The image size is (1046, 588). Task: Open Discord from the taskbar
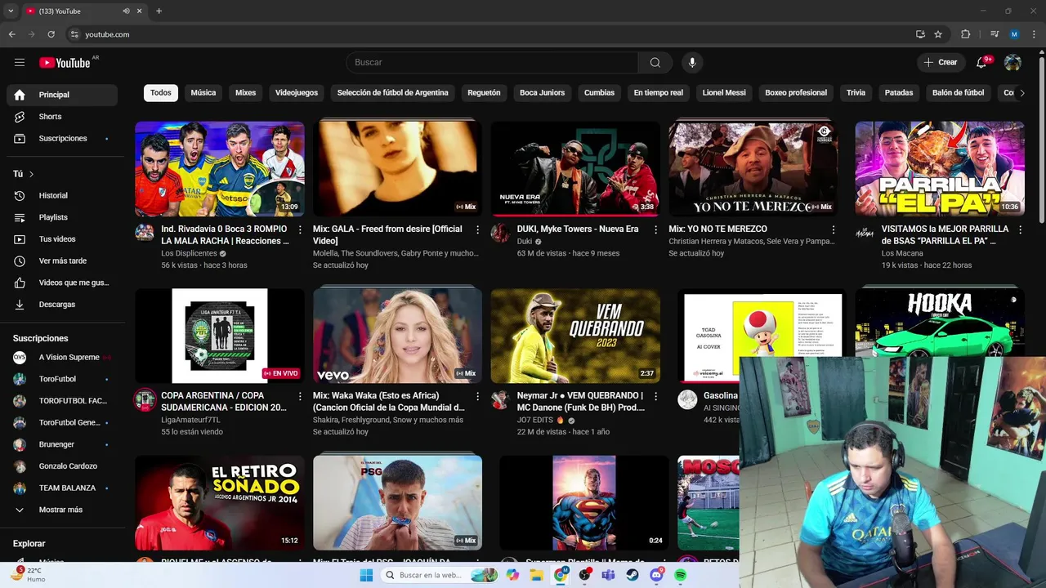(656, 576)
